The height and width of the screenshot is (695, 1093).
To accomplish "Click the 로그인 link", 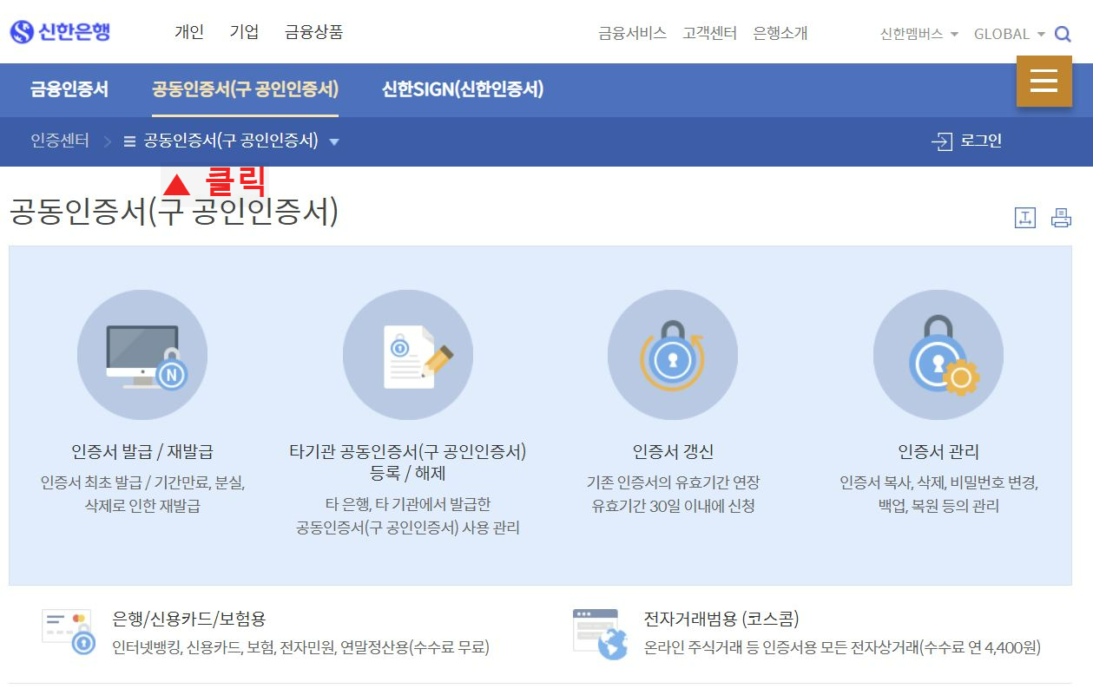I will point(980,141).
